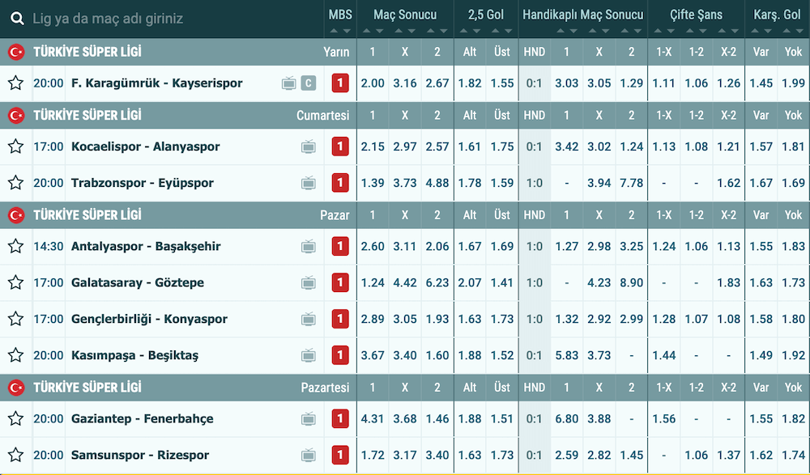Viewport: 810px width, 475px height.
Task: Click the live stream C icon for Karagümrük match
Action: tap(308, 83)
